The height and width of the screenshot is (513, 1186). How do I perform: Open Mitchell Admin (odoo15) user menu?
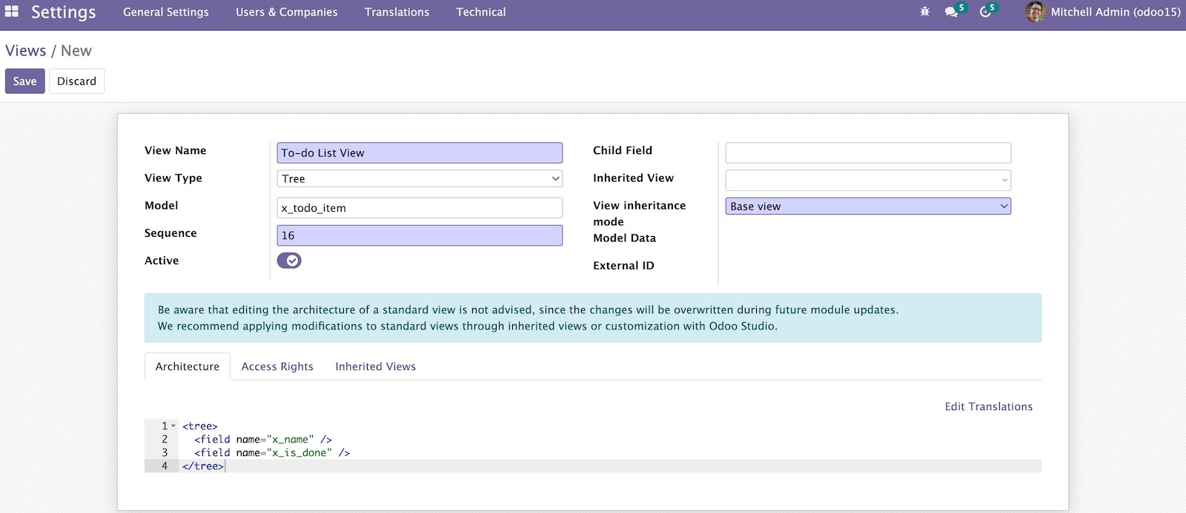pyautogui.click(x=1104, y=12)
